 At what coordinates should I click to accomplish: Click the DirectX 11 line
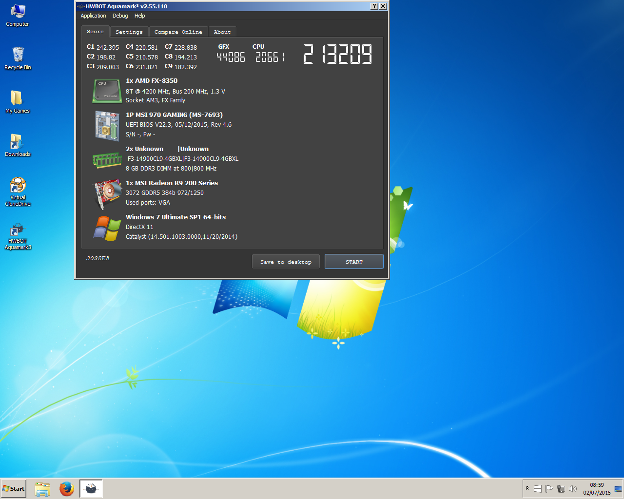pyautogui.click(x=139, y=227)
